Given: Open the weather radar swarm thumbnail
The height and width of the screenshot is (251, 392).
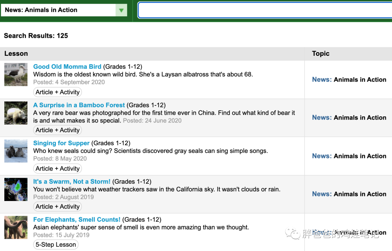Looking at the screenshot, I should pyautogui.click(x=16, y=189).
